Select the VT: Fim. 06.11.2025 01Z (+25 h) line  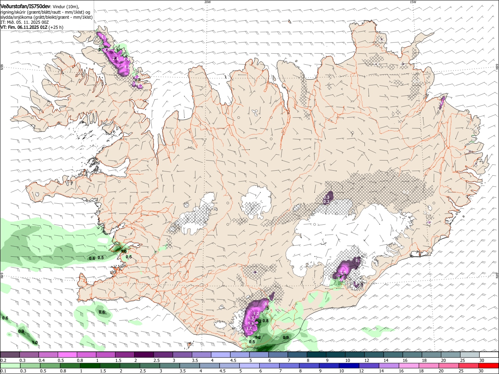pos(32,27)
